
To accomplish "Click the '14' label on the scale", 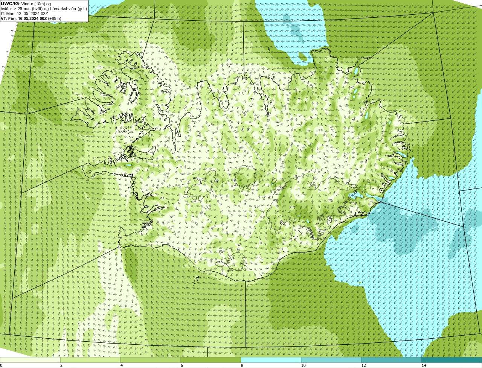I will (424, 365).
